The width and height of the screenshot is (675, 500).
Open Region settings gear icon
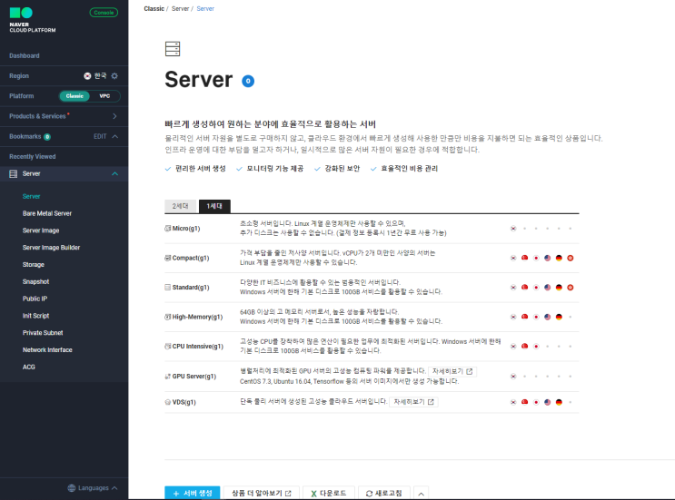pyautogui.click(x=114, y=75)
